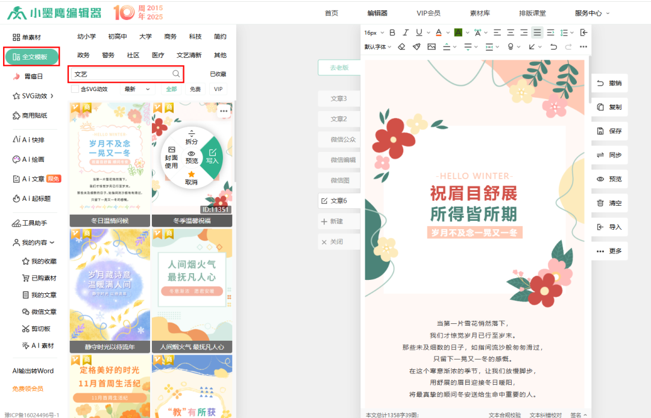The width and height of the screenshot is (651, 418).
Task: Click the magnifier icon in the search box
Action: (176, 74)
